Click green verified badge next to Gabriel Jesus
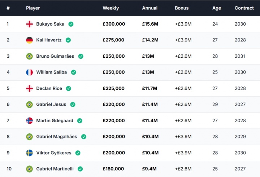260x177 pixels. (x=73, y=105)
